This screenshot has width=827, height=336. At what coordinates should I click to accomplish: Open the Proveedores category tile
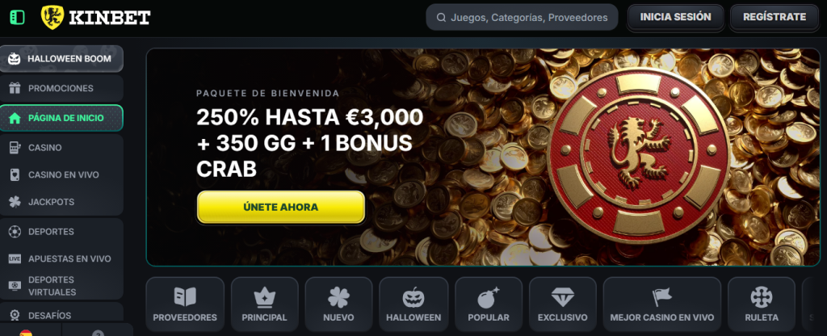pos(185,304)
